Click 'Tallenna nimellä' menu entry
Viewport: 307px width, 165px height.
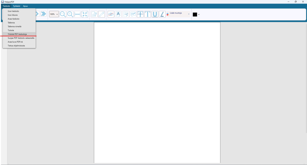pyautogui.click(x=19, y=26)
